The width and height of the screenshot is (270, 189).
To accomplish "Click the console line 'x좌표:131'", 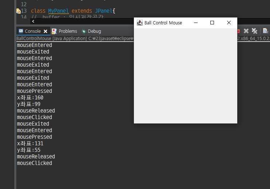I will click(x=30, y=143).
